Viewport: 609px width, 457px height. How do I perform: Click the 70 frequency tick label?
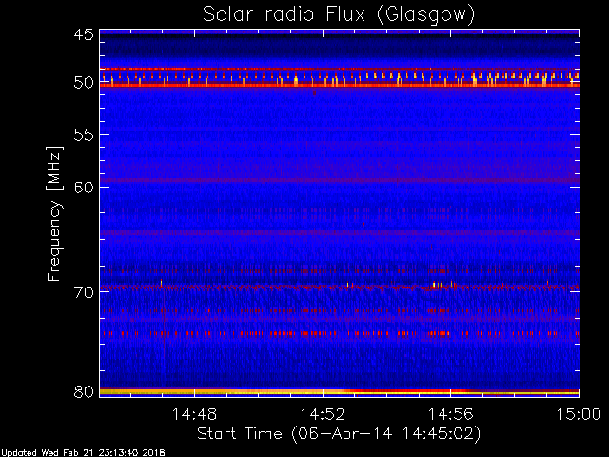(x=84, y=292)
